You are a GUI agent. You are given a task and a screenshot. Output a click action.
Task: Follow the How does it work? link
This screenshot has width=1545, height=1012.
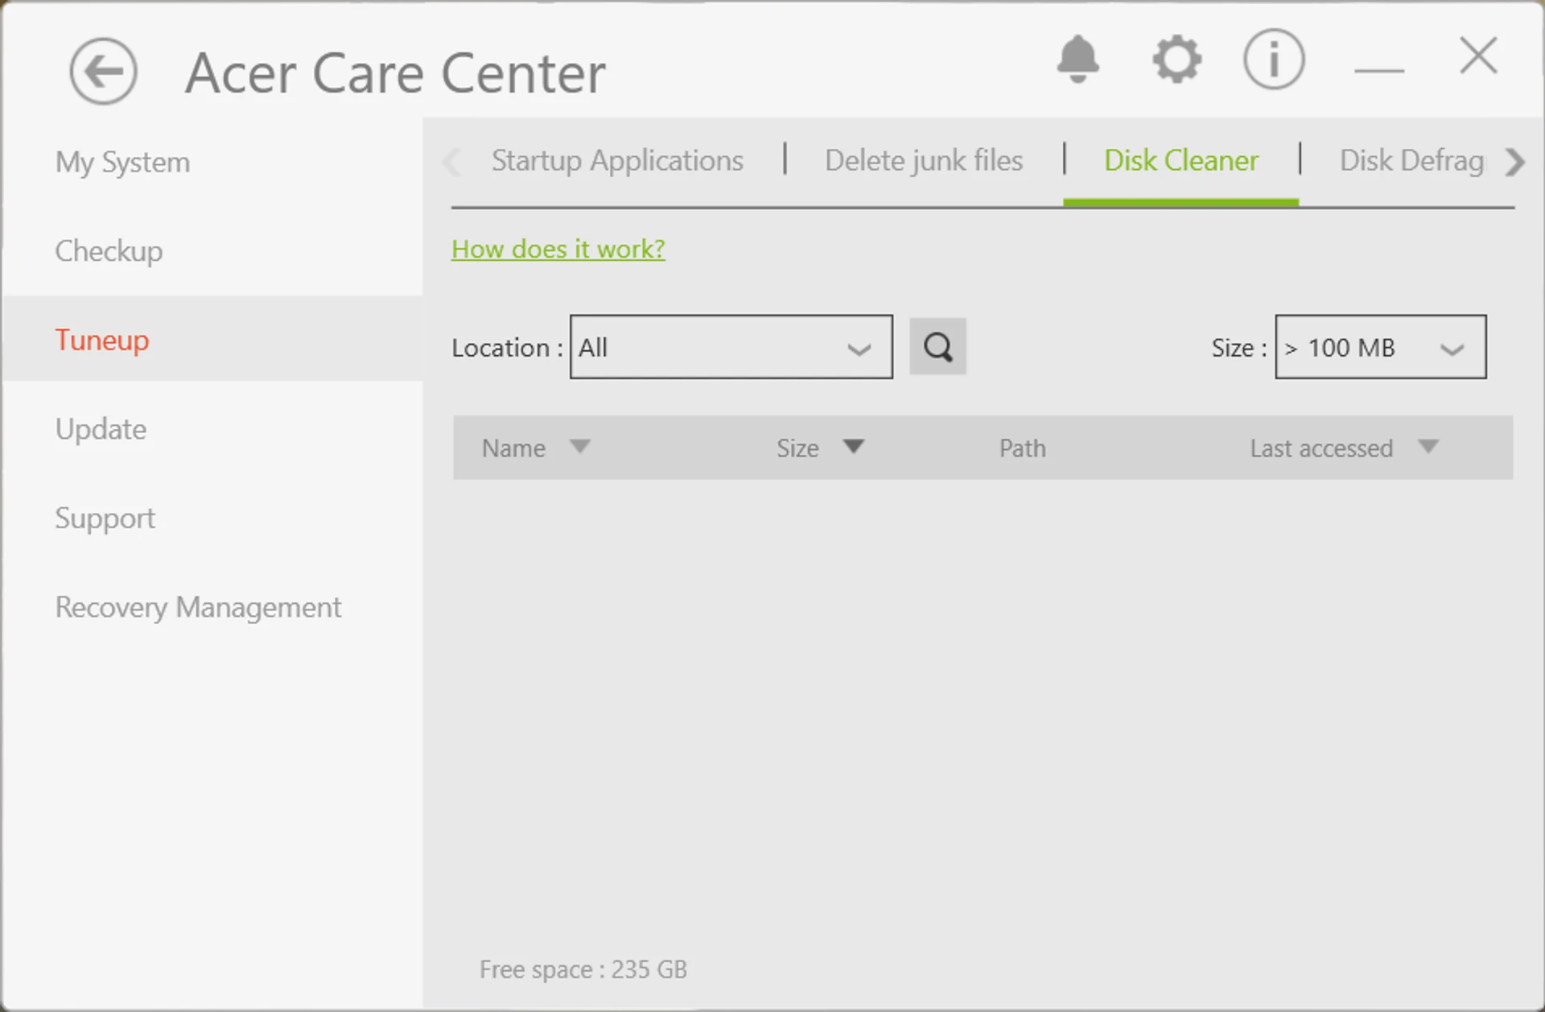click(558, 249)
